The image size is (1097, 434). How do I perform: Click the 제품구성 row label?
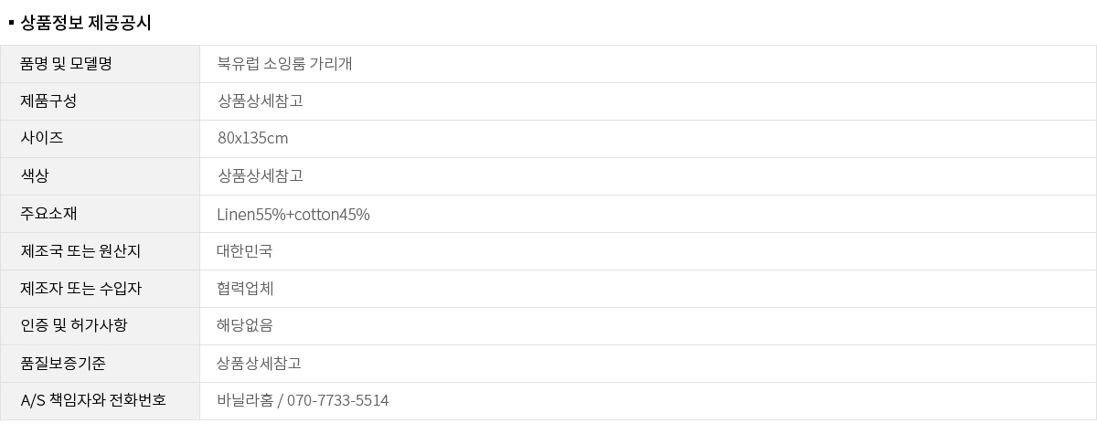48,101
